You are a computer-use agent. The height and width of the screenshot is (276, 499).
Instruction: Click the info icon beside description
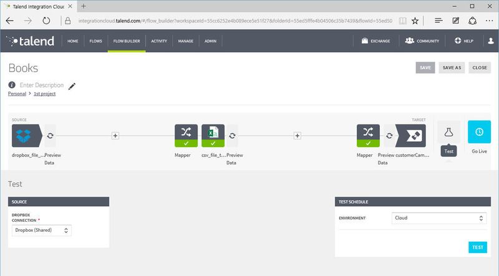(12, 85)
